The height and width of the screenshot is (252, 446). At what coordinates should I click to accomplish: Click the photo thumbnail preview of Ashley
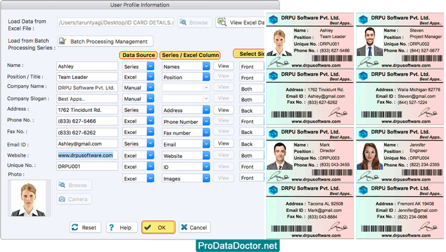point(29,198)
